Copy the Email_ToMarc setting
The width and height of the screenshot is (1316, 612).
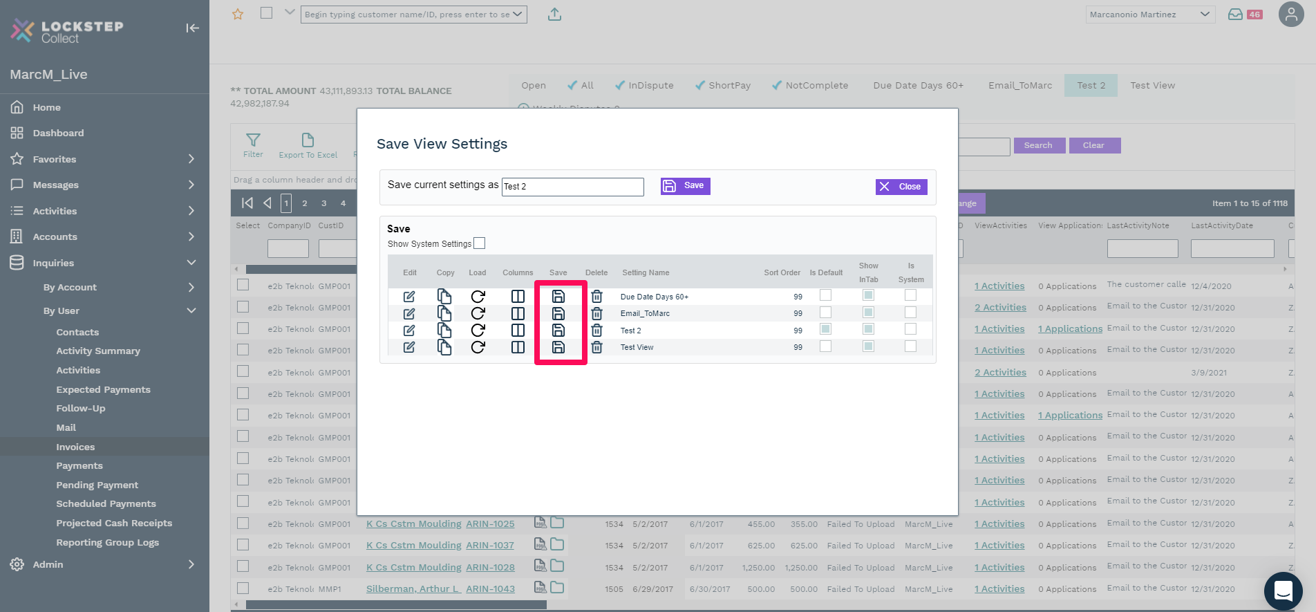444,313
